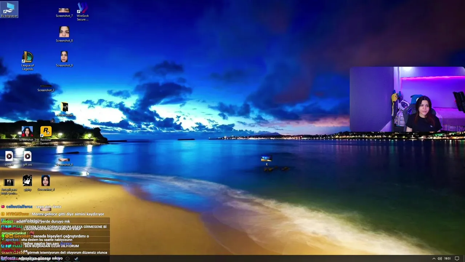
Task: Expand the hidden system tray icons chevron
Action: (434, 259)
